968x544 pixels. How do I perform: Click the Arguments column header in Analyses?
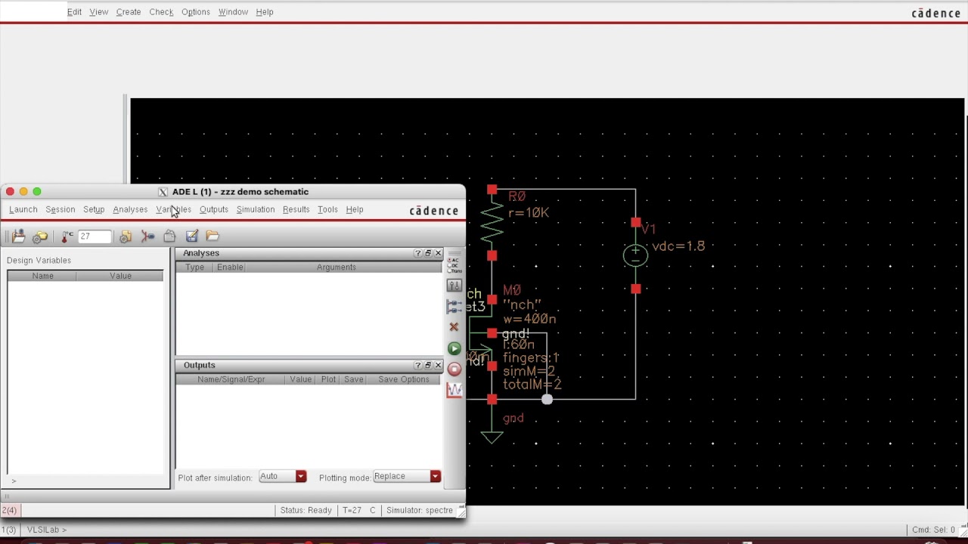[336, 267]
